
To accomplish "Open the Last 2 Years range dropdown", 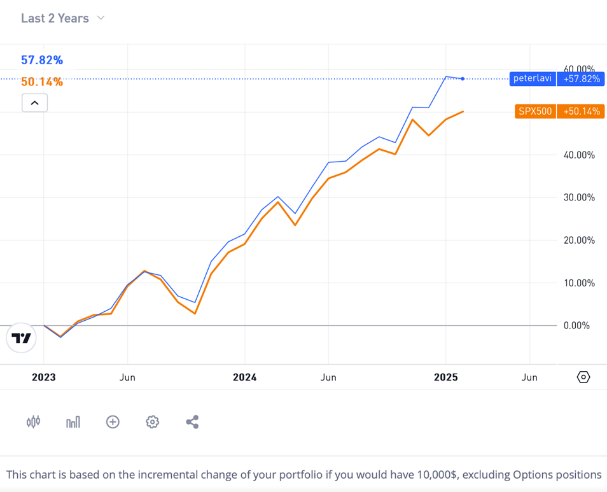I will click(x=62, y=18).
